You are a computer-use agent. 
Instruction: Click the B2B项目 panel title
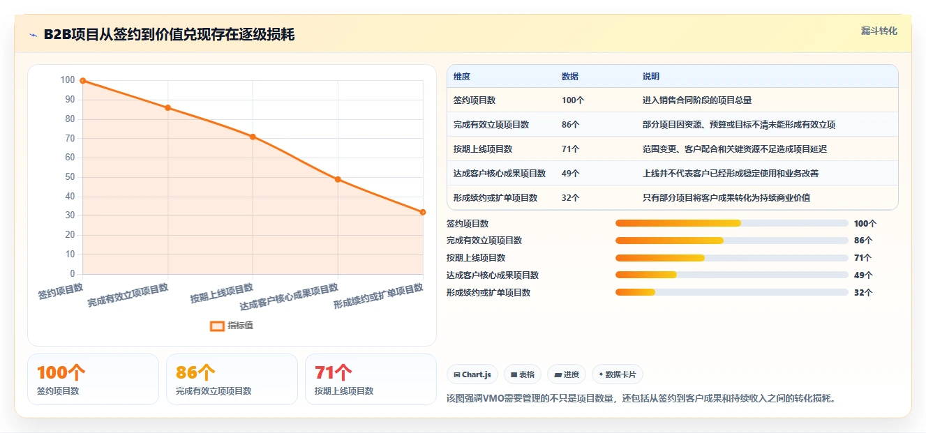pos(169,34)
